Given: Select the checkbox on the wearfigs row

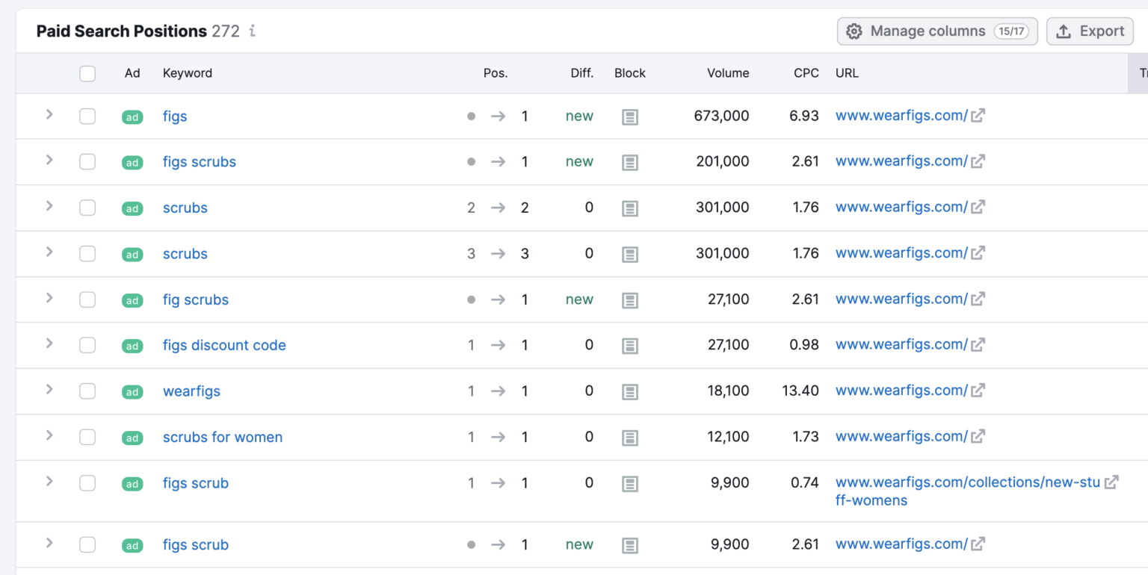Looking at the screenshot, I should point(87,391).
